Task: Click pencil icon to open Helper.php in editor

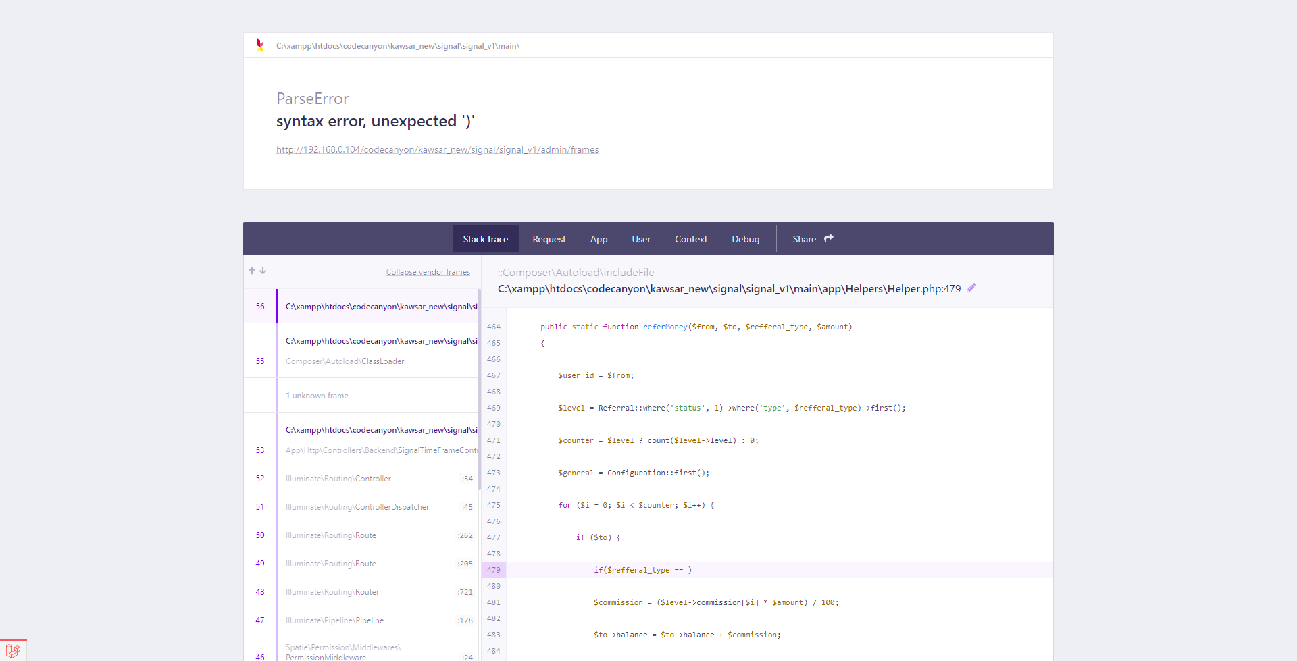Action: point(971,288)
